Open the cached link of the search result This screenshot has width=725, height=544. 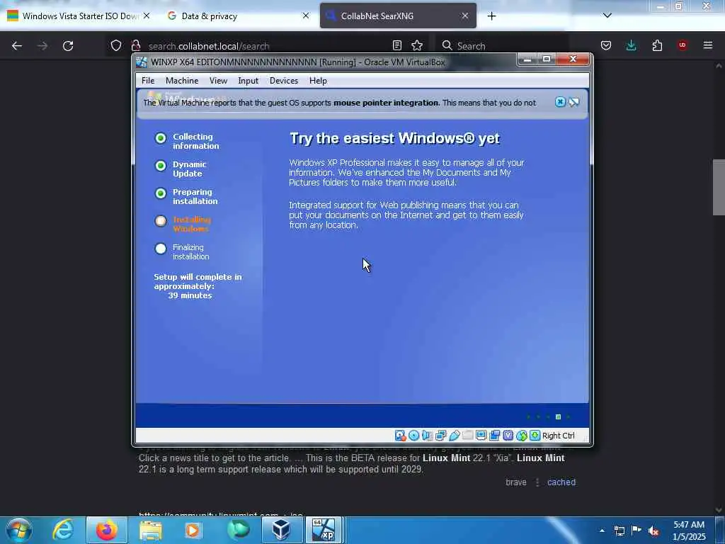point(561,482)
